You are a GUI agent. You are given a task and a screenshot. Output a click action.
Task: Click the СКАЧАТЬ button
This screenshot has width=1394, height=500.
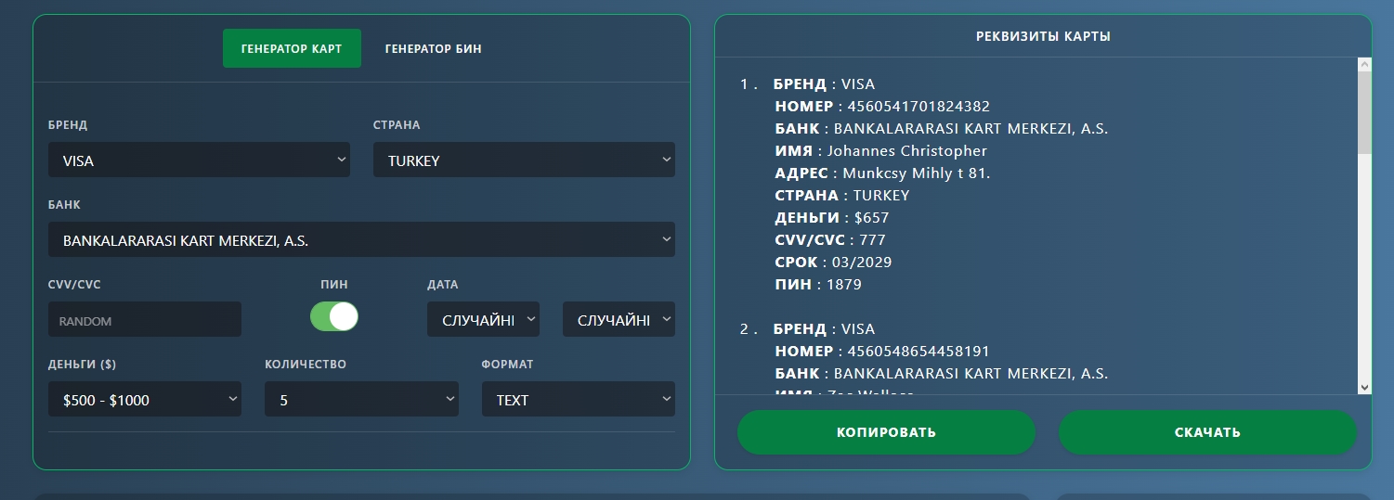[1207, 432]
